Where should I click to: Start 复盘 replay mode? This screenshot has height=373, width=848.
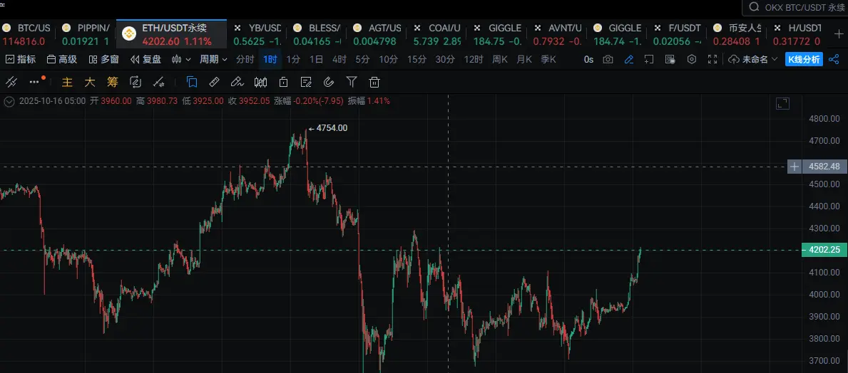(145, 59)
